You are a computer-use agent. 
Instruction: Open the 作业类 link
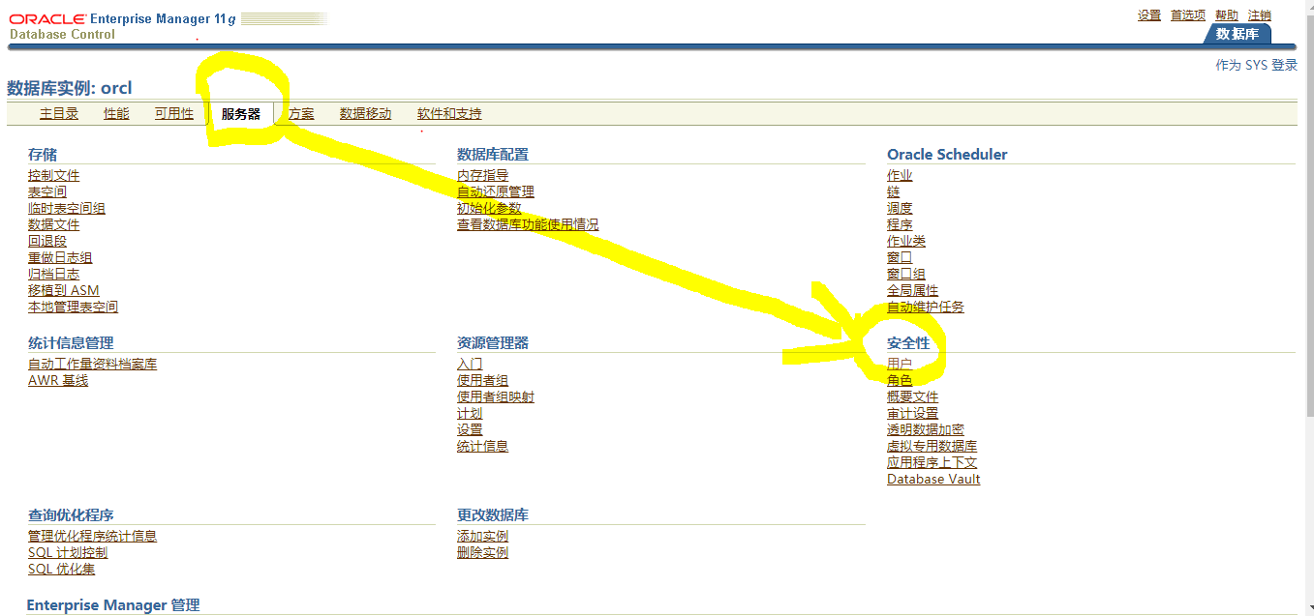pyautogui.click(x=906, y=241)
